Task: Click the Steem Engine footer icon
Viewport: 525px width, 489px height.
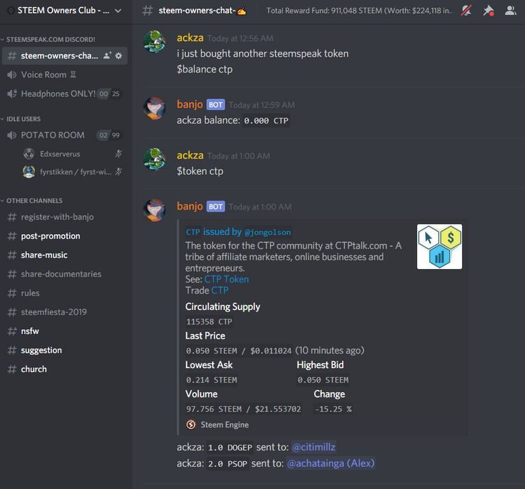Action: point(191,425)
